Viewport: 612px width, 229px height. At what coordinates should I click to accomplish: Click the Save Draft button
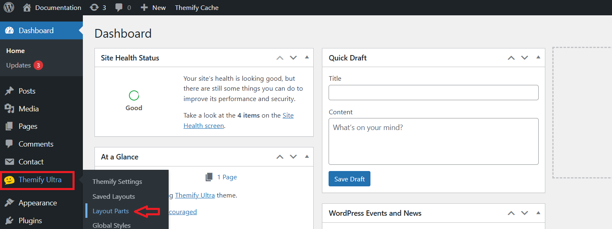pos(349,179)
